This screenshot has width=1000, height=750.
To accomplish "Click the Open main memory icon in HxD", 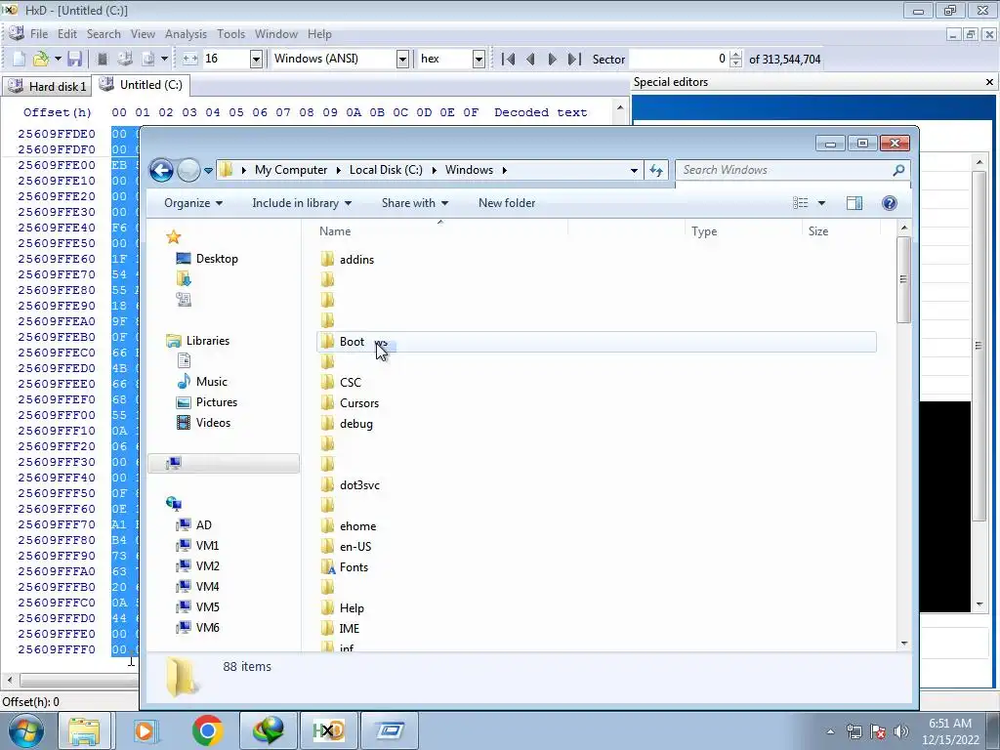I will click(x=102, y=59).
